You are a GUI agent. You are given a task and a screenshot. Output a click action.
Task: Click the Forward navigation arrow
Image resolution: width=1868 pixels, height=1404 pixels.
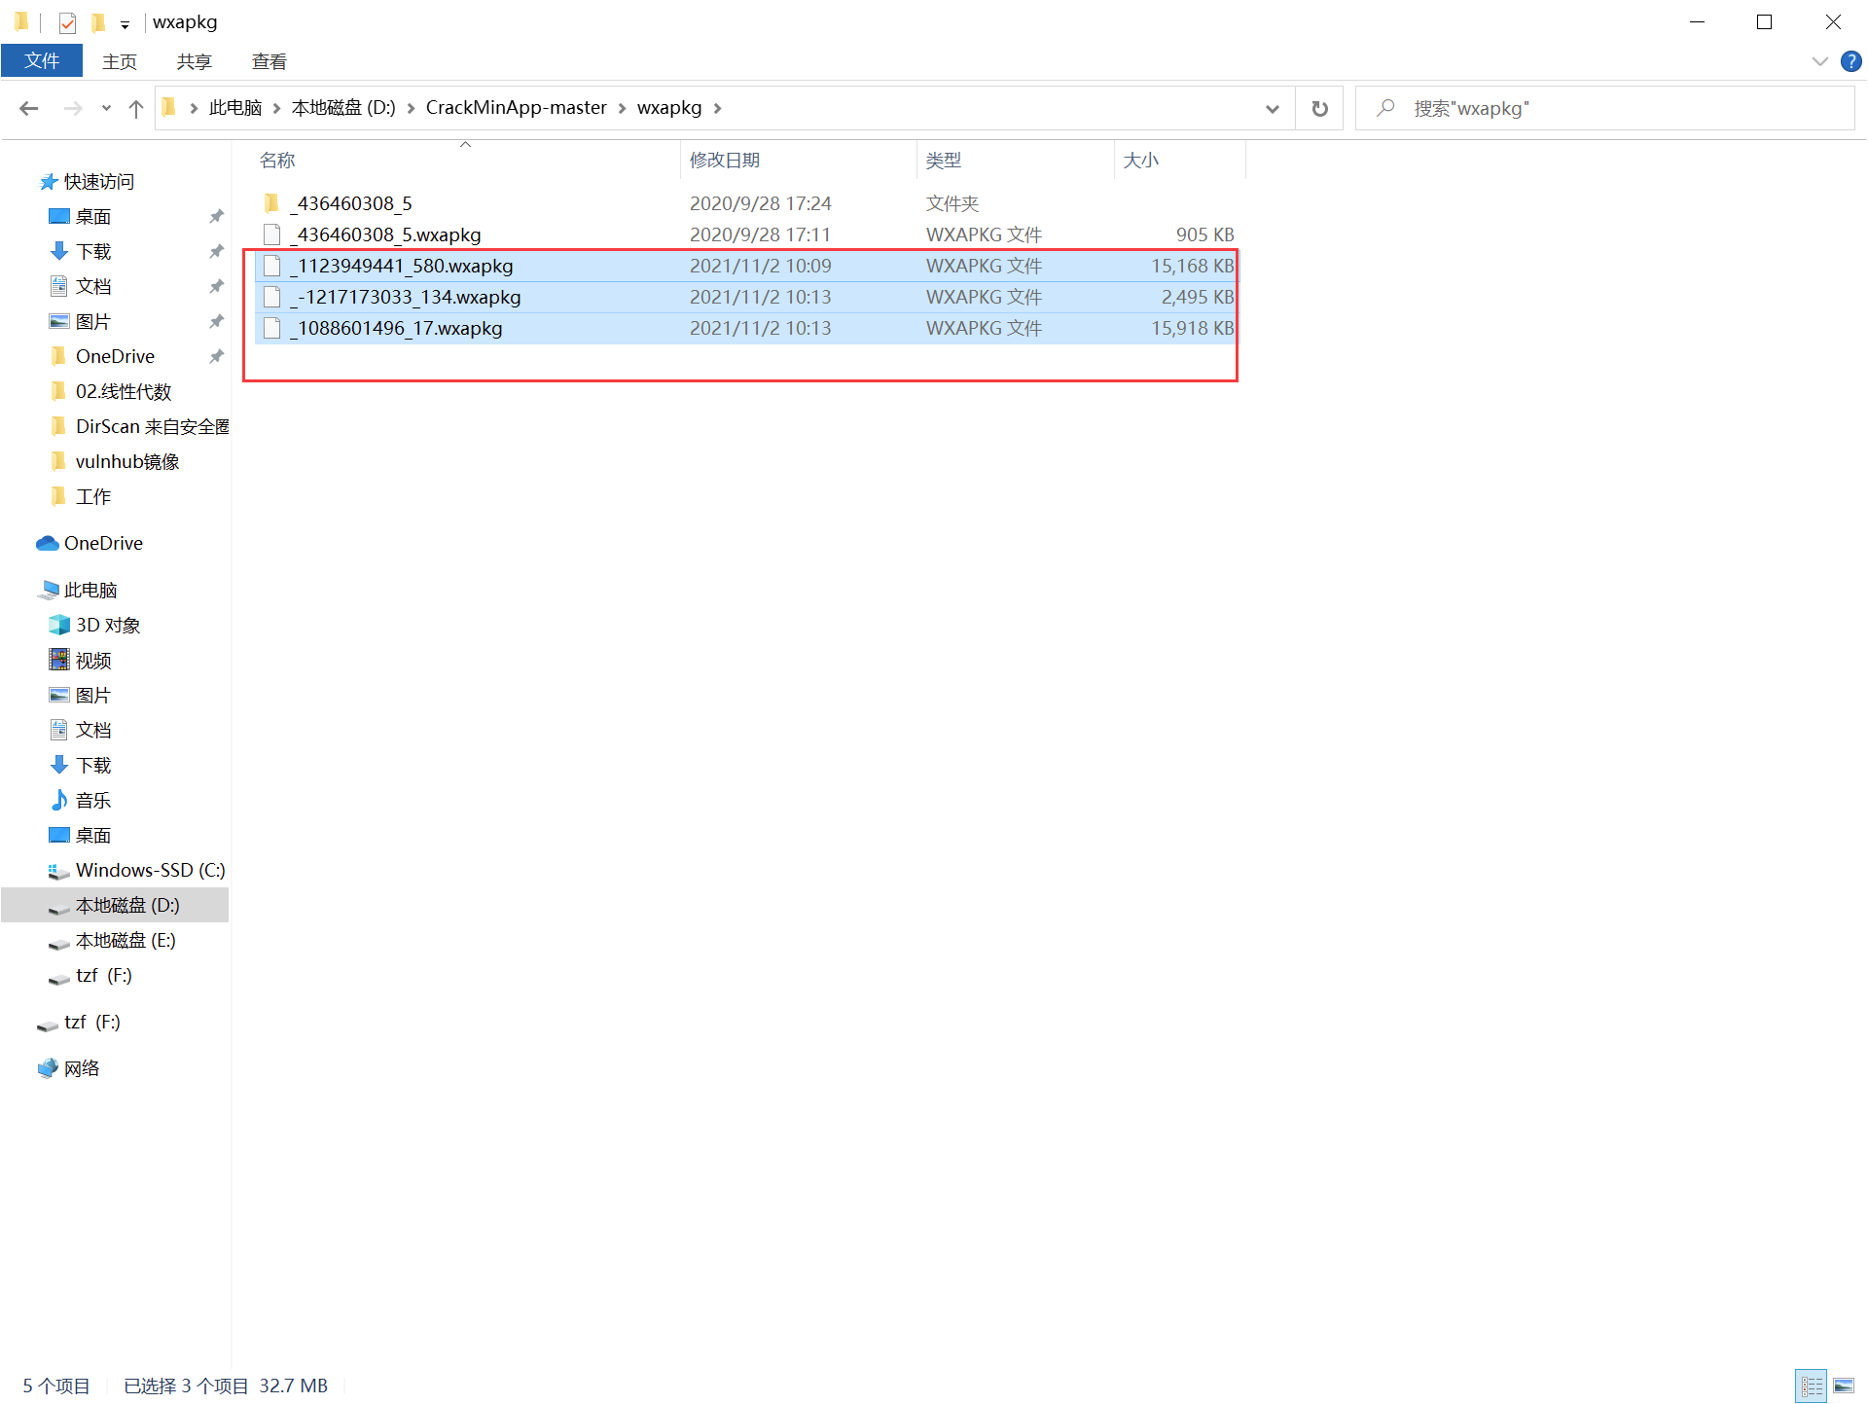pyautogui.click(x=73, y=108)
